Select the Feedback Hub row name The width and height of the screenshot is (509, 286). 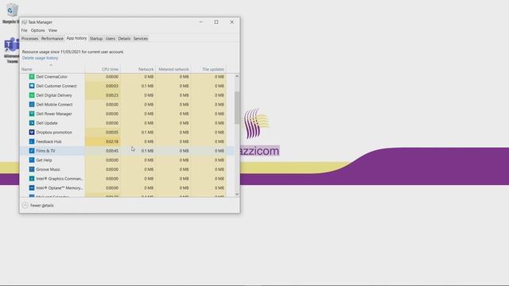click(x=49, y=141)
